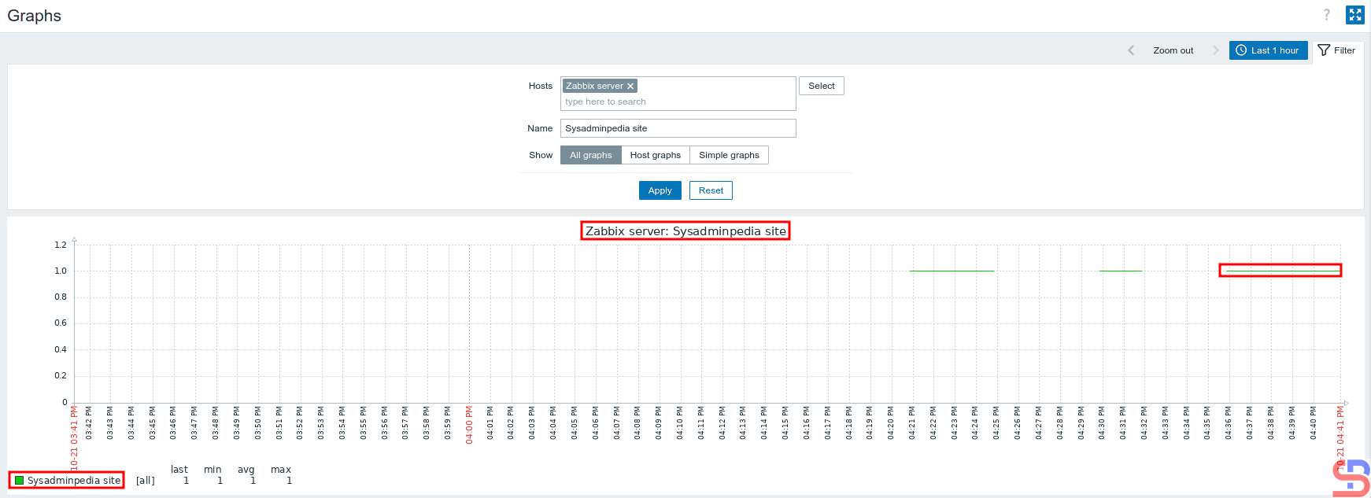Image resolution: width=1371 pixels, height=498 pixels.
Task: Show Simple graphs only
Action: pos(729,155)
